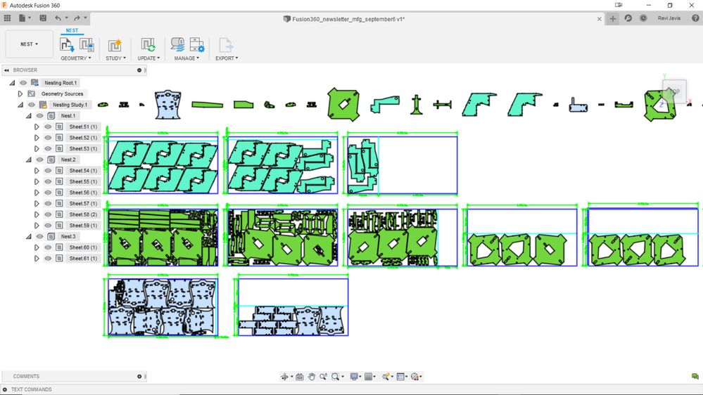Expand Sheet.57 (1)
The image size is (703, 395).
[x=37, y=203]
